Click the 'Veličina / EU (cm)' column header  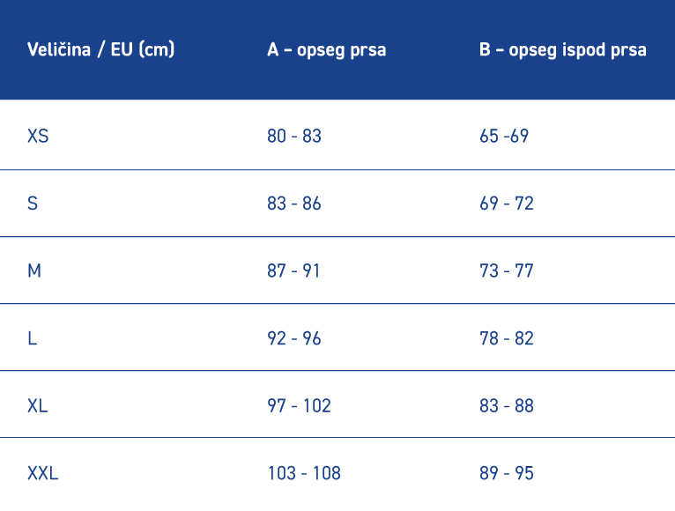(100, 49)
